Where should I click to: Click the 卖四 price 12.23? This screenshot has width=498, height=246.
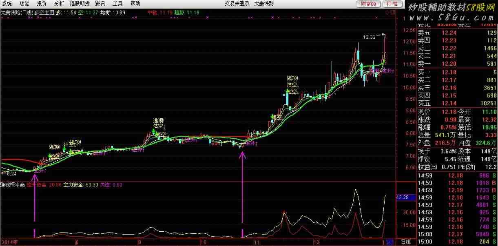tap(449, 40)
